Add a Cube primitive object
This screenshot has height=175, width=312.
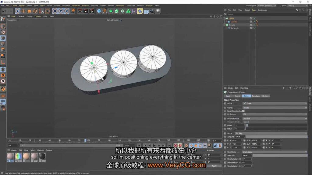pyautogui.click(x=99, y=11)
